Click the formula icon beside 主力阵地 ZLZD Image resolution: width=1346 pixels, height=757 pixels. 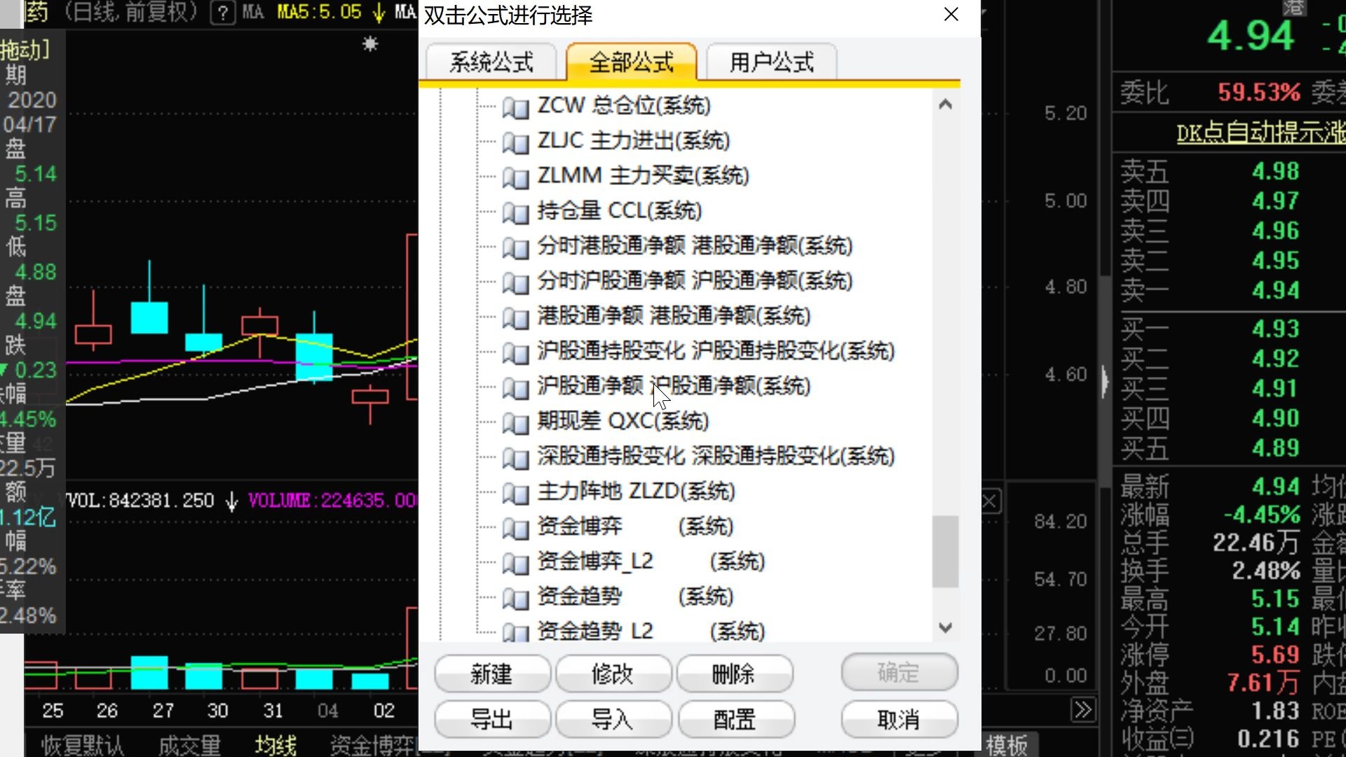(x=515, y=493)
